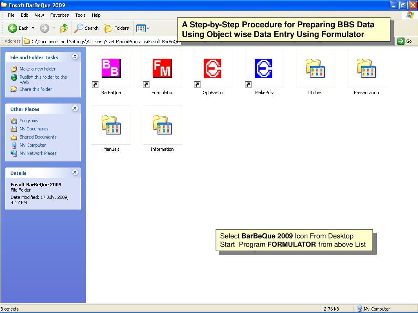Viewport: 418px width, 313px height.
Task: Click the OptiBarCut label text
Action: click(x=213, y=93)
